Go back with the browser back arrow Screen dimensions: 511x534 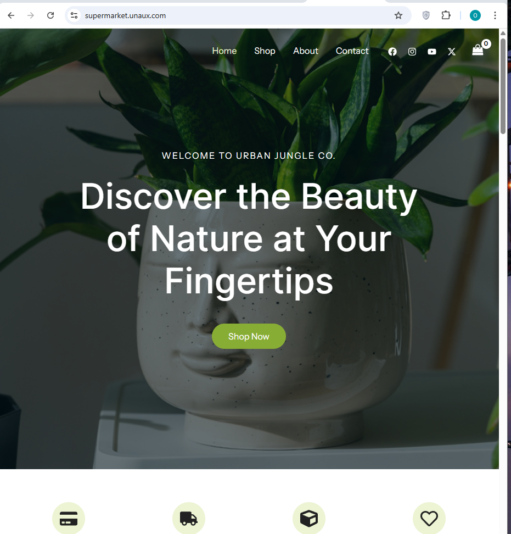tap(11, 15)
